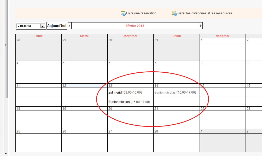Screen dimensions: 262x156
Task: Click scrollbar down arrow at bottom left
Action: pyautogui.click(x=5, y=154)
